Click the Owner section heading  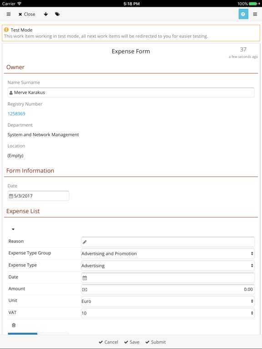point(15,67)
